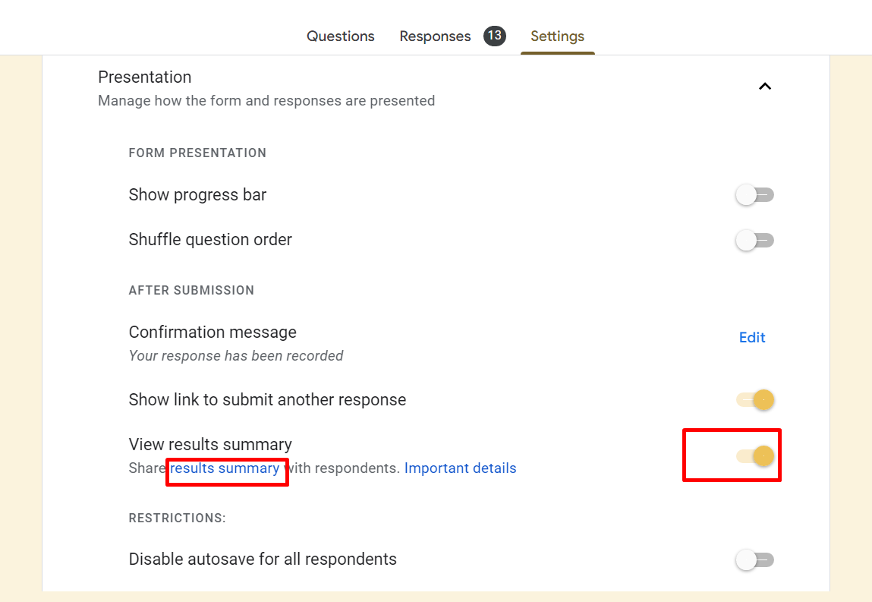This screenshot has height=602, width=872.
Task: Edit the confirmation message
Action: coord(751,337)
